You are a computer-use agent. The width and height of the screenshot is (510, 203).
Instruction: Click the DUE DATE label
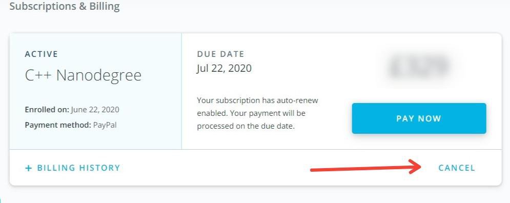[x=220, y=54]
